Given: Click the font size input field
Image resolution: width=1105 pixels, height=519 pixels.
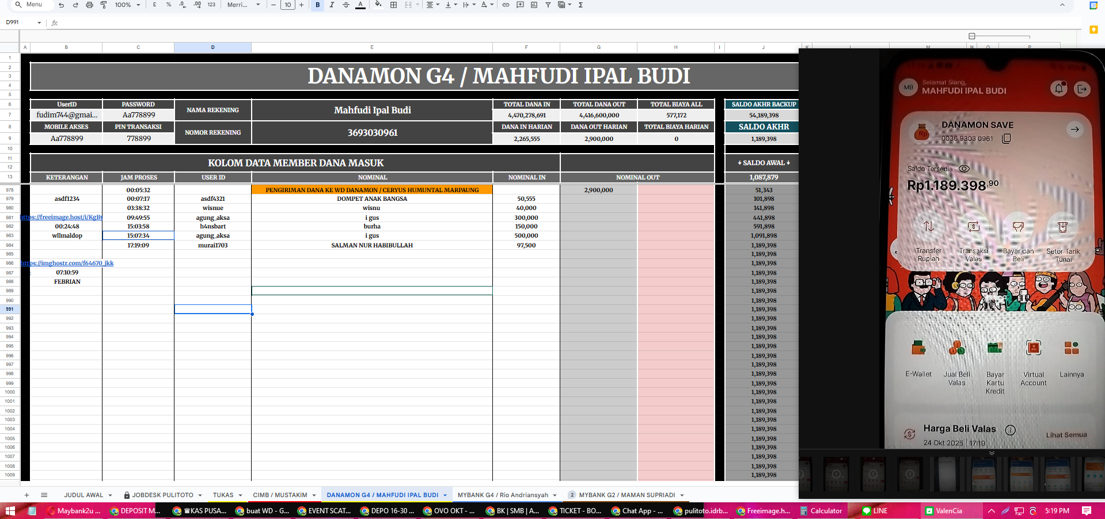Looking at the screenshot, I should [288, 5].
